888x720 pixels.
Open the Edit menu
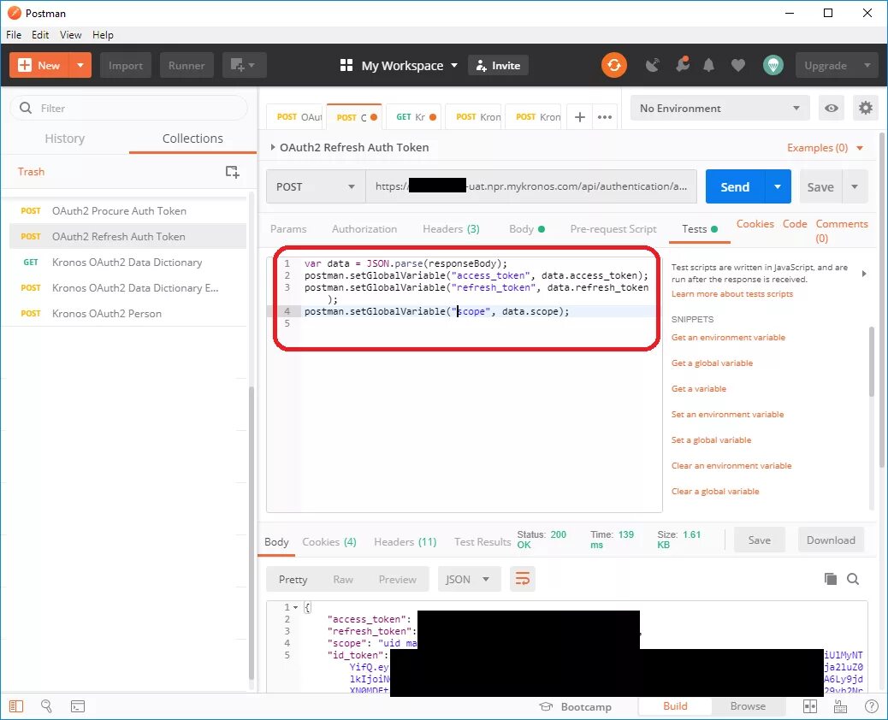pos(40,34)
